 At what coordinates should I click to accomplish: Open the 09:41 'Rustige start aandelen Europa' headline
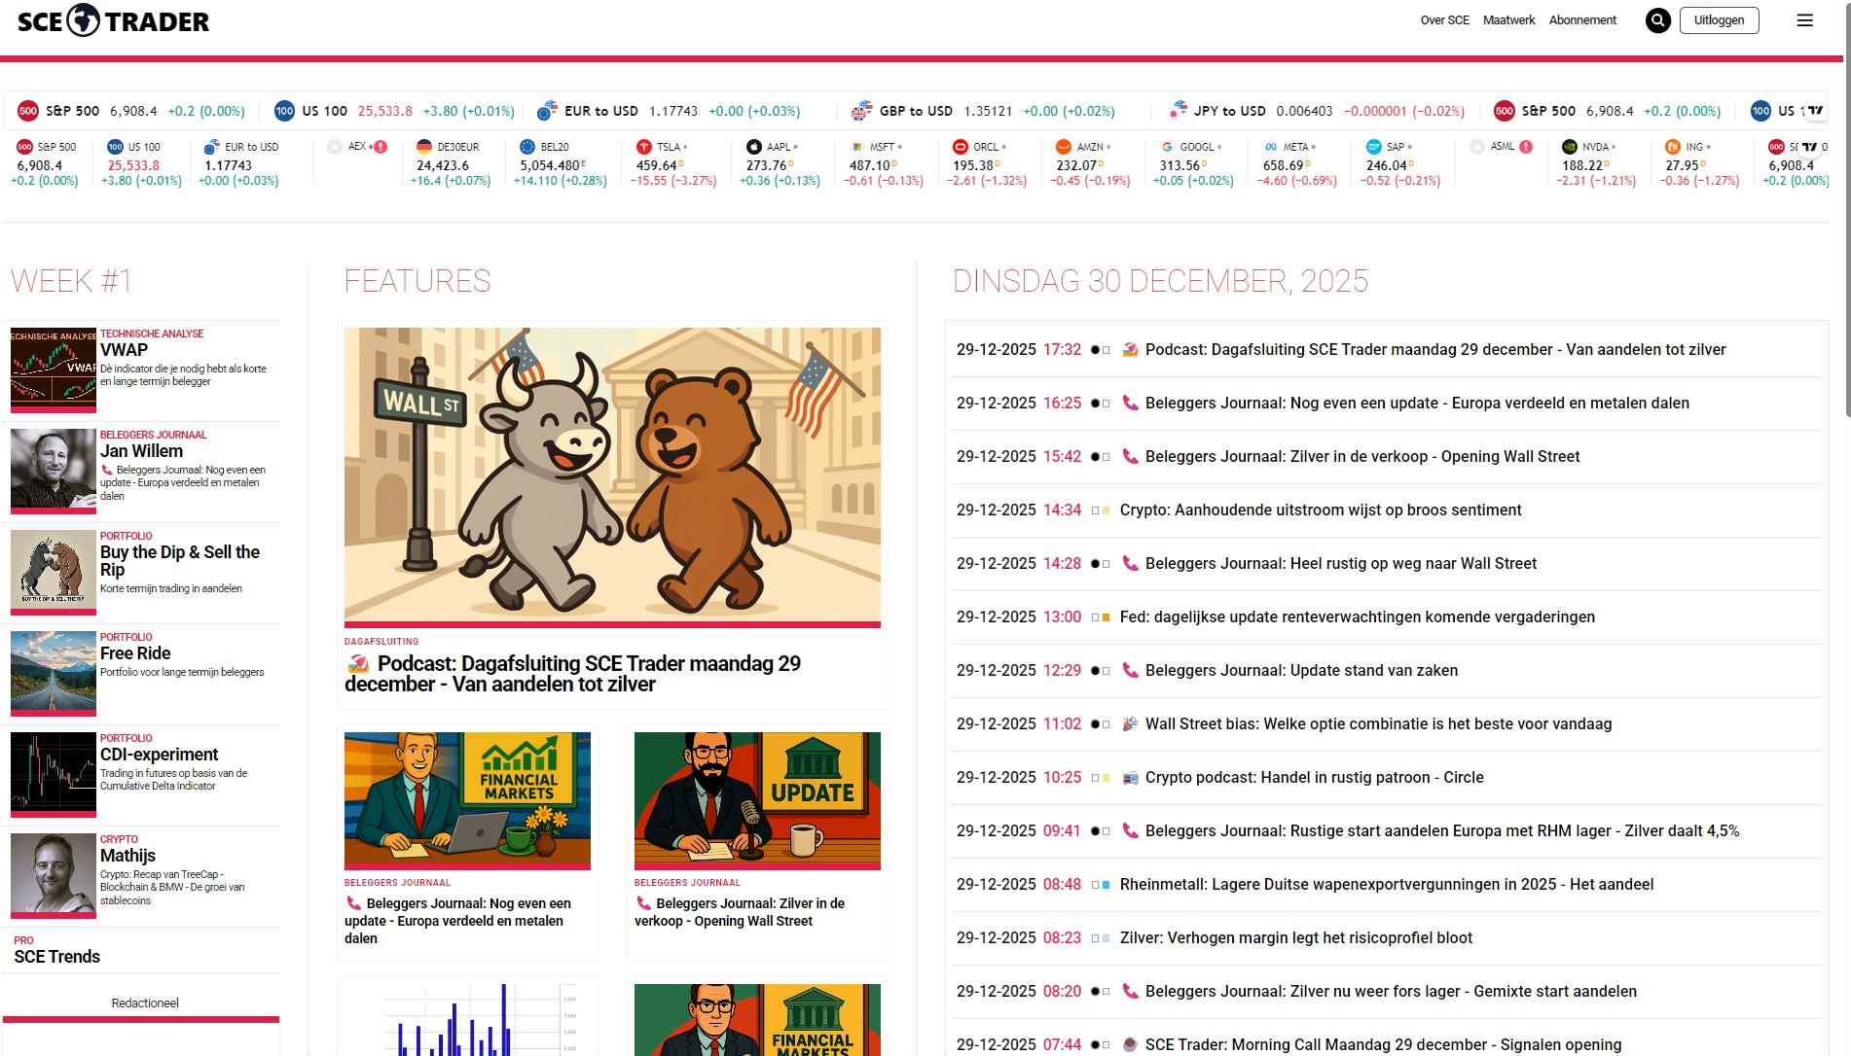coord(1442,831)
